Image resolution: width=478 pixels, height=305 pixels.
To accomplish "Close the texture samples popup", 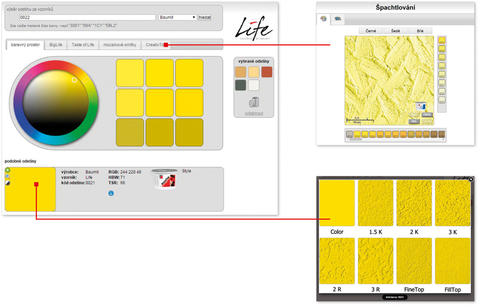I will point(471,179).
